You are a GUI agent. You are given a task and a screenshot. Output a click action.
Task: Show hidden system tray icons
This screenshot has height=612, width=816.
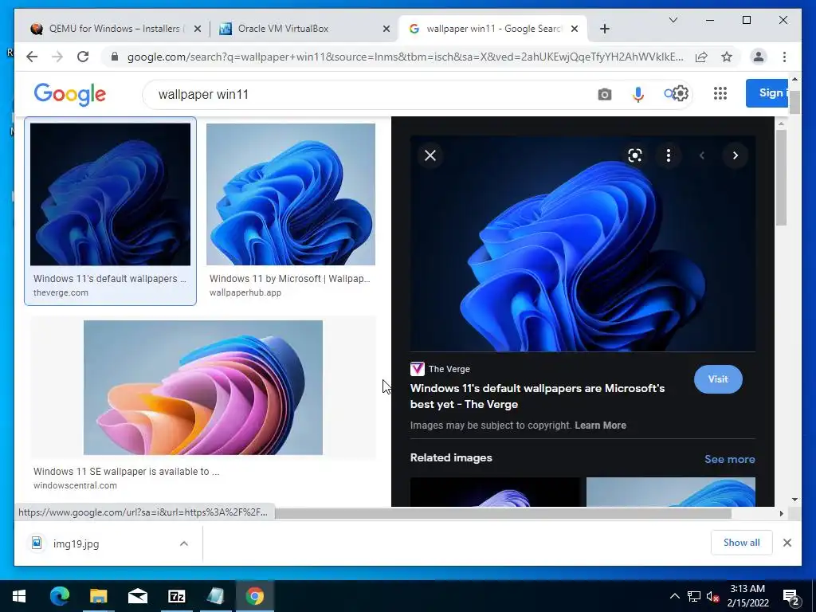(674, 596)
